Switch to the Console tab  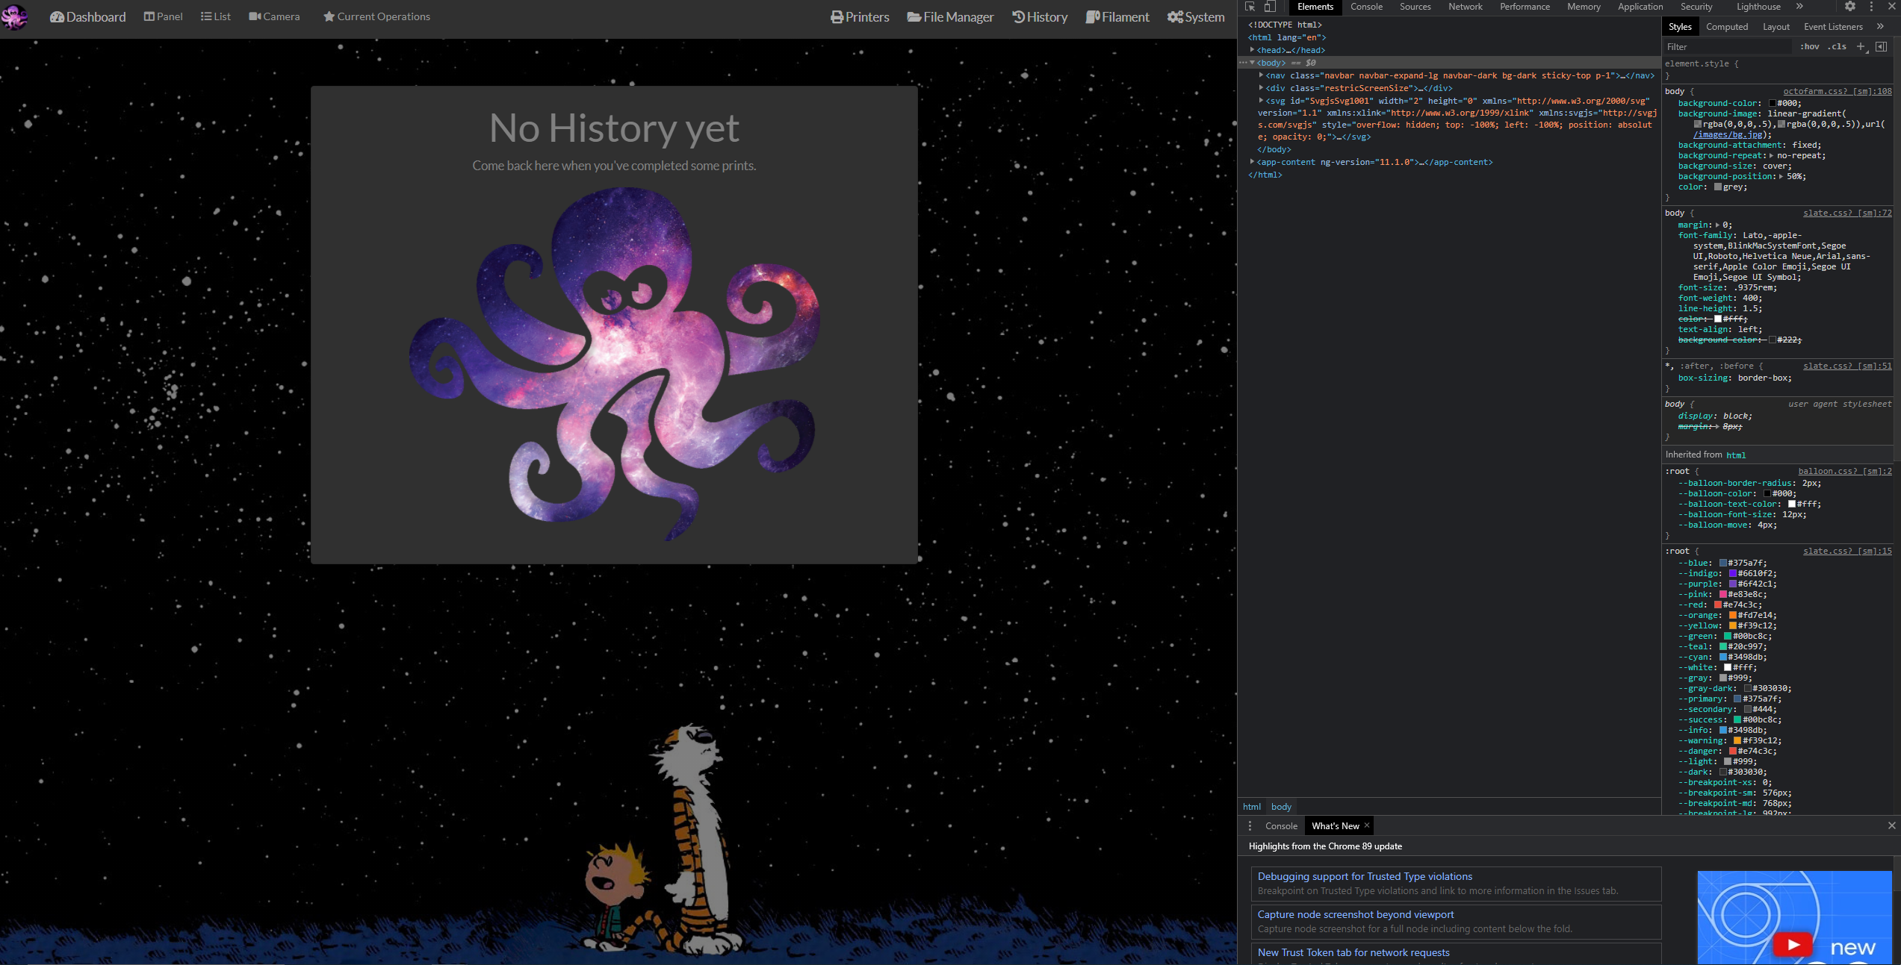(x=1366, y=7)
